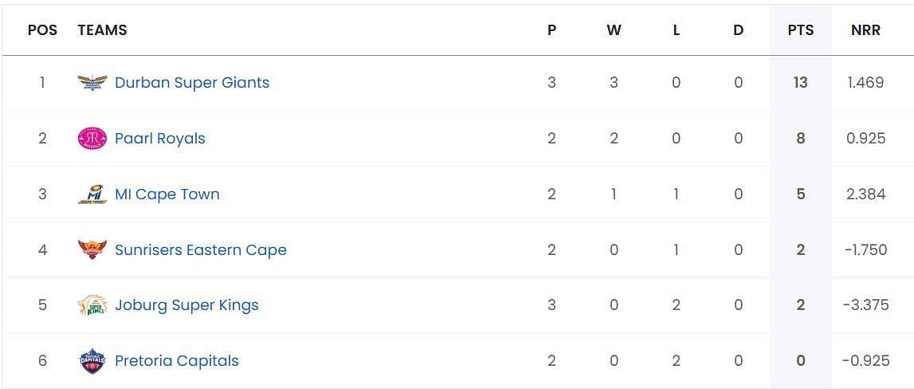Open the Paarl Royals team link
The height and width of the screenshot is (389, 914).
click(x=159, y=138)
